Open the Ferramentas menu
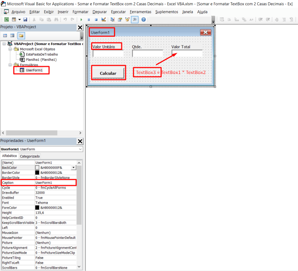This screenshot has height=271, width=298. click(140, 12)
